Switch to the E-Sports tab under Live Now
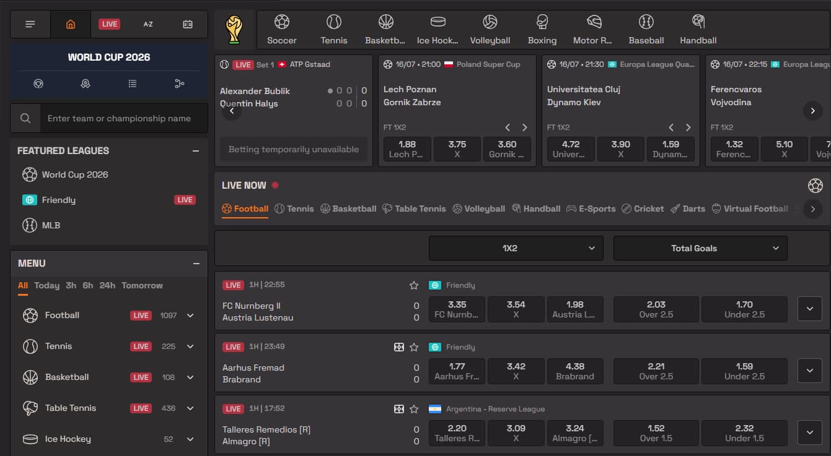 pos(591,209)
